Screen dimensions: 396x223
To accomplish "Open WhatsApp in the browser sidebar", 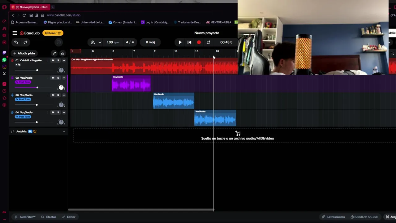I will 4,59.
